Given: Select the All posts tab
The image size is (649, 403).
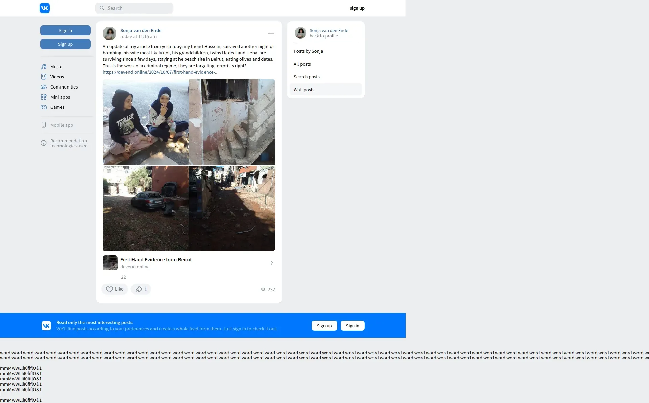Looking at the screenshot, I should [302, 64].
